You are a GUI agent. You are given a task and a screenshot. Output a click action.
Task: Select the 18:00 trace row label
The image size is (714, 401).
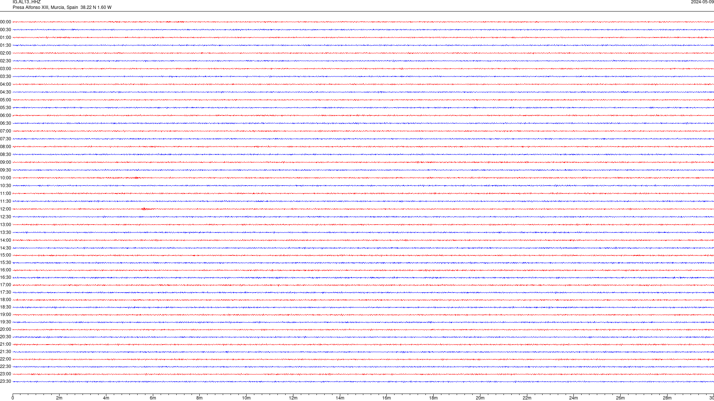click(6, 300)
